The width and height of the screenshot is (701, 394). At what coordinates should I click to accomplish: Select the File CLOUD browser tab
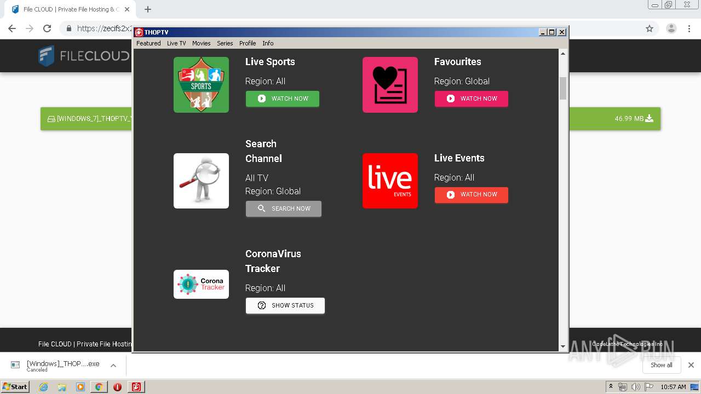pyautogui.click(x=69, y=9)
